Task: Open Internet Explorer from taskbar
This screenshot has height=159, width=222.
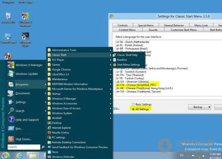Action: pos(19,156)
